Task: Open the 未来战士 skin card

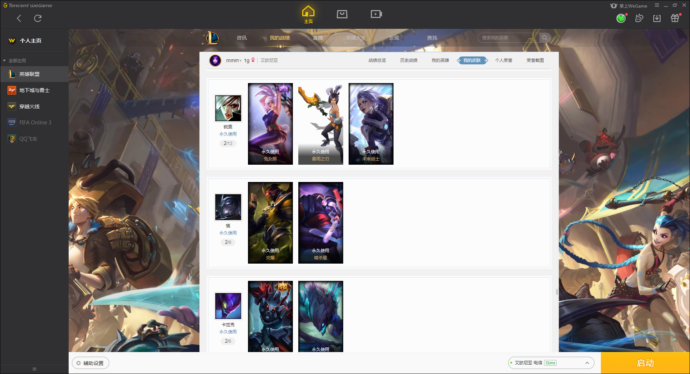Action: pos(371,124)
